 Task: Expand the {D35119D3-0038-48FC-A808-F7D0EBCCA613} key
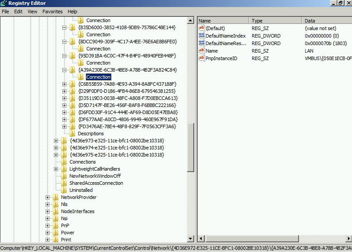(64, 98)
